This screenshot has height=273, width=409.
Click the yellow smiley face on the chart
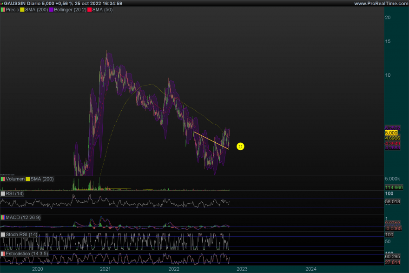coord(240,146)
